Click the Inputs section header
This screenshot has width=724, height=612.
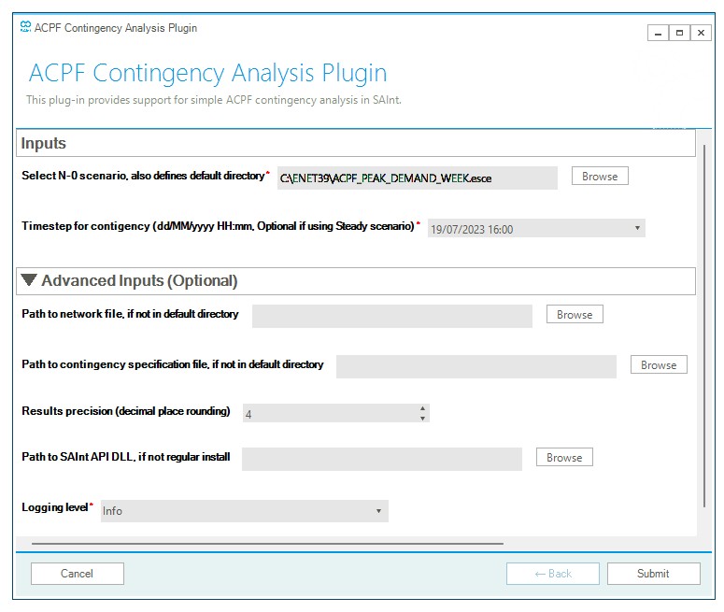(x=356, y=143)
